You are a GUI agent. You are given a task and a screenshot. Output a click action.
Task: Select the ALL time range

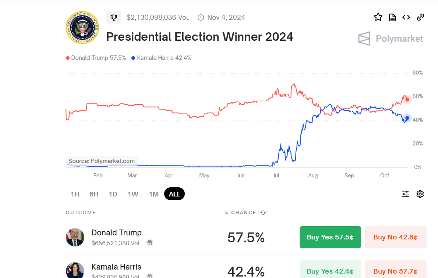click(174, 194)
